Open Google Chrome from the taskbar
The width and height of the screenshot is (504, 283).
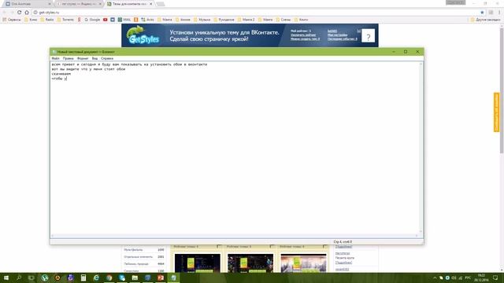[109, 277]
